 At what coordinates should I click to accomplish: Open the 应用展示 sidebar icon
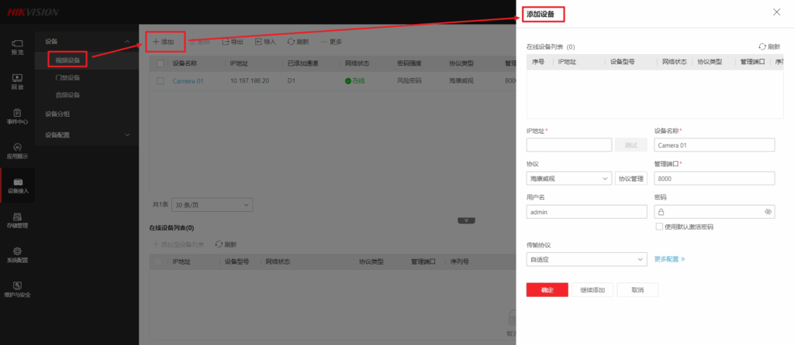pos(17,151)
